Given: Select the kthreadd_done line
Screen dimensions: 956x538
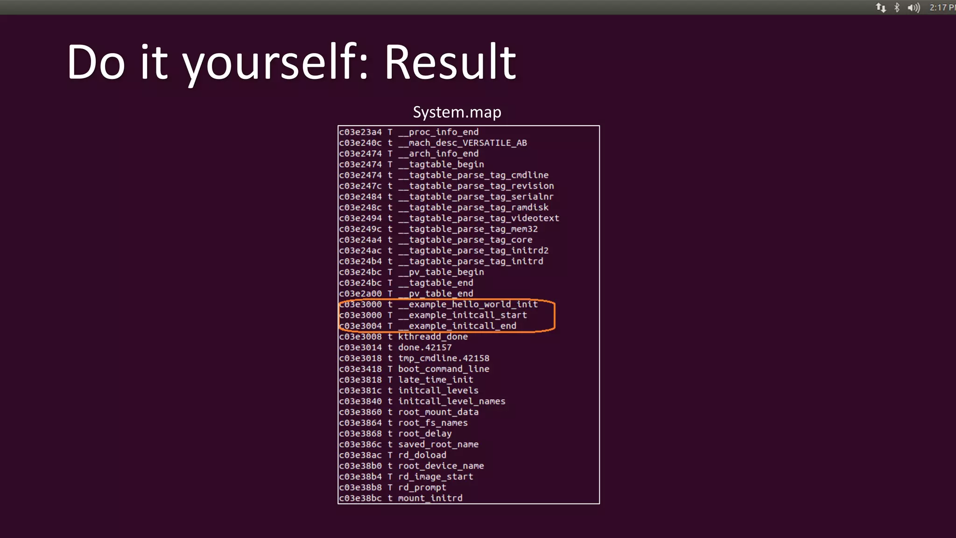Looking at the screenshot, I should point(403,337).
